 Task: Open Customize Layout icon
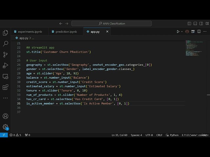(x=207, y=24)
